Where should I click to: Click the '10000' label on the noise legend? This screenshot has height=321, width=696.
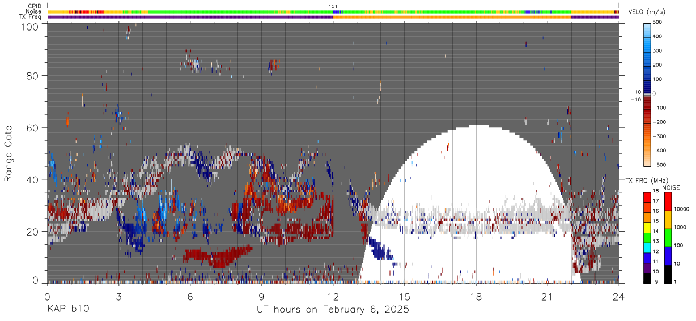point(682,209)
